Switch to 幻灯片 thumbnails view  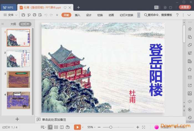25,24
